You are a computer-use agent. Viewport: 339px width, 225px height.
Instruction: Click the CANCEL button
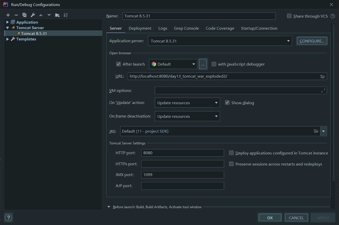coord(296,218)
